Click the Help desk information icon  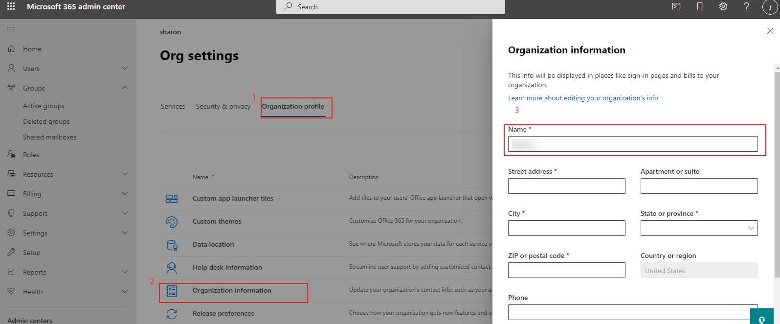tap(172, 268)
